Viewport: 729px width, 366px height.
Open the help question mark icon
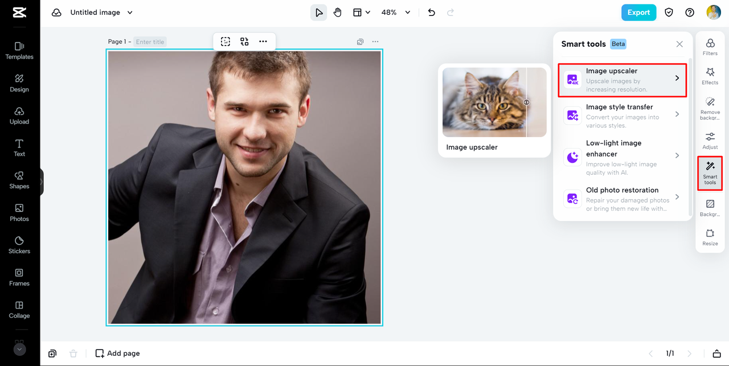(x=690, y=13)
